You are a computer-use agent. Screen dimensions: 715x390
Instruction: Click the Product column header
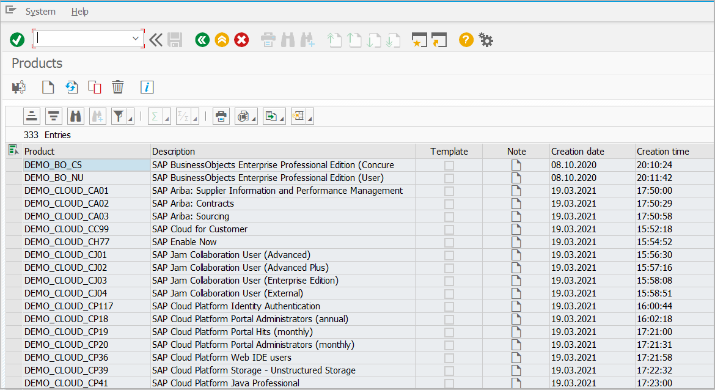pos(87,152)
